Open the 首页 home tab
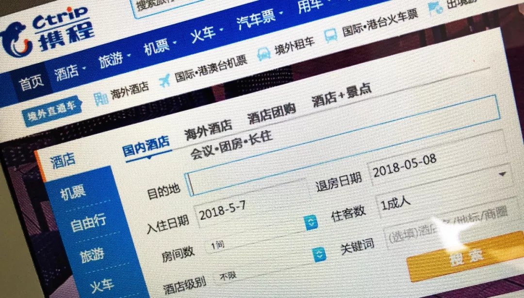Image resolution: width=524 pixels, height=298 pixels. (x=31, y=82)
